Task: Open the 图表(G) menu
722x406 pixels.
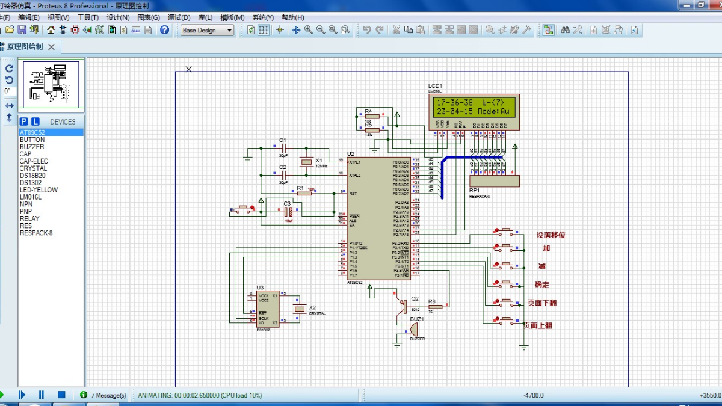Action: point(149,17)
